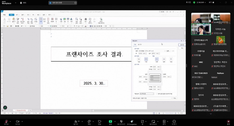Unmute the Zoom 오디오 microphone

click(x=6, y=122)
